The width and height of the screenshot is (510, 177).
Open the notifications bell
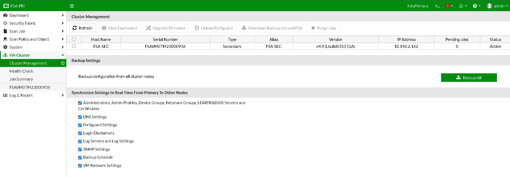click(461, 6)
